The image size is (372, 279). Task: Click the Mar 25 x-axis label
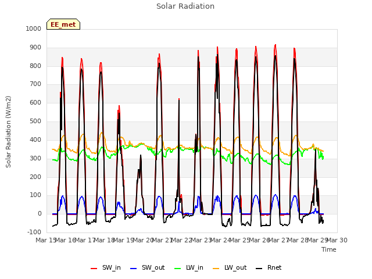pos(240,240)
